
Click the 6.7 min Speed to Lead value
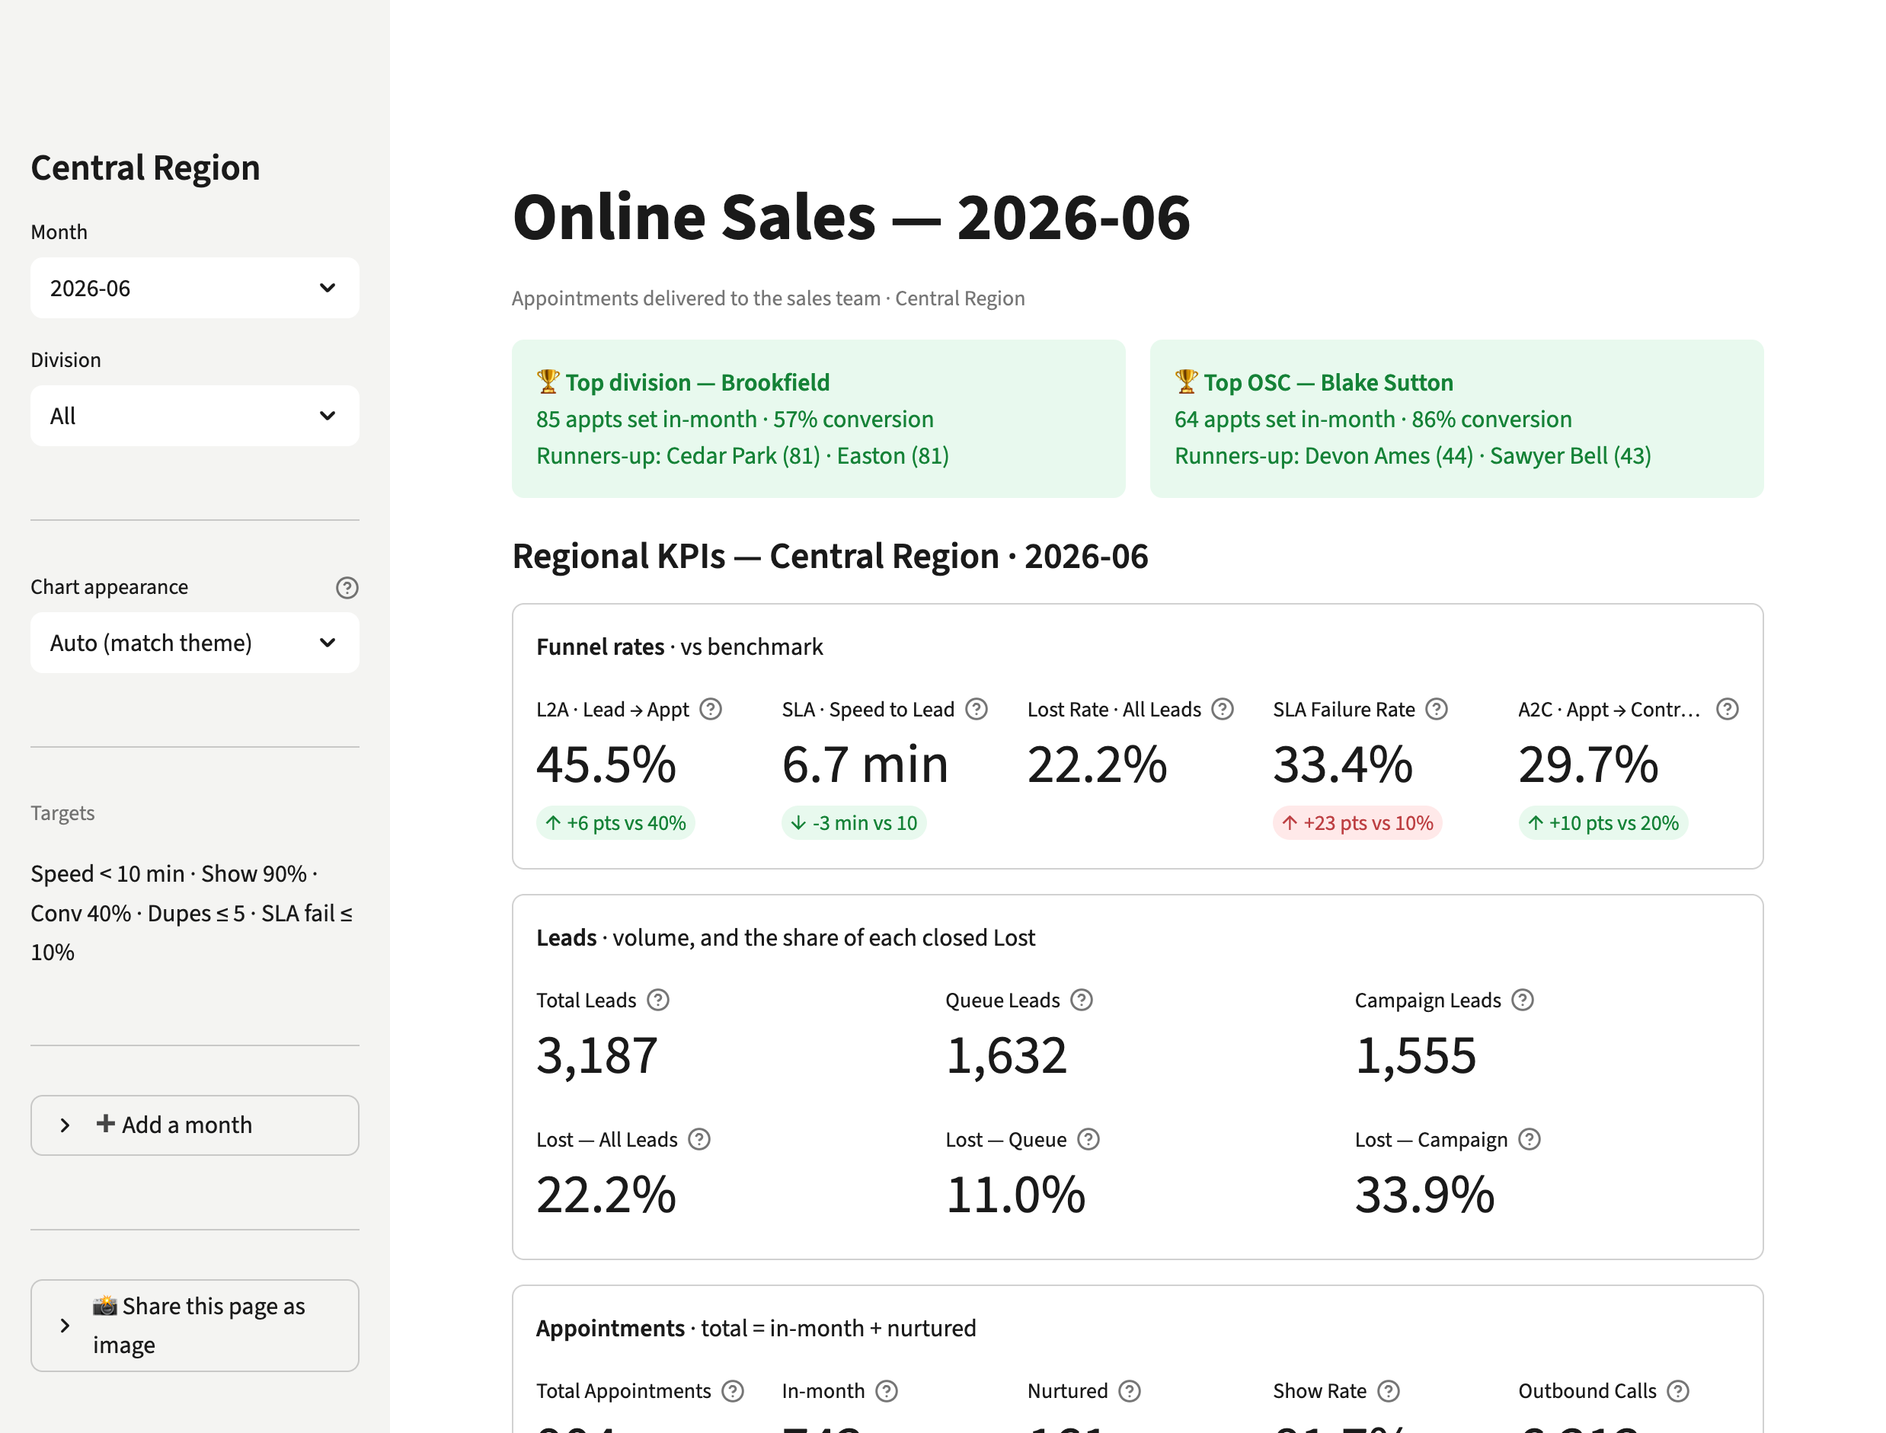[865, 764]
